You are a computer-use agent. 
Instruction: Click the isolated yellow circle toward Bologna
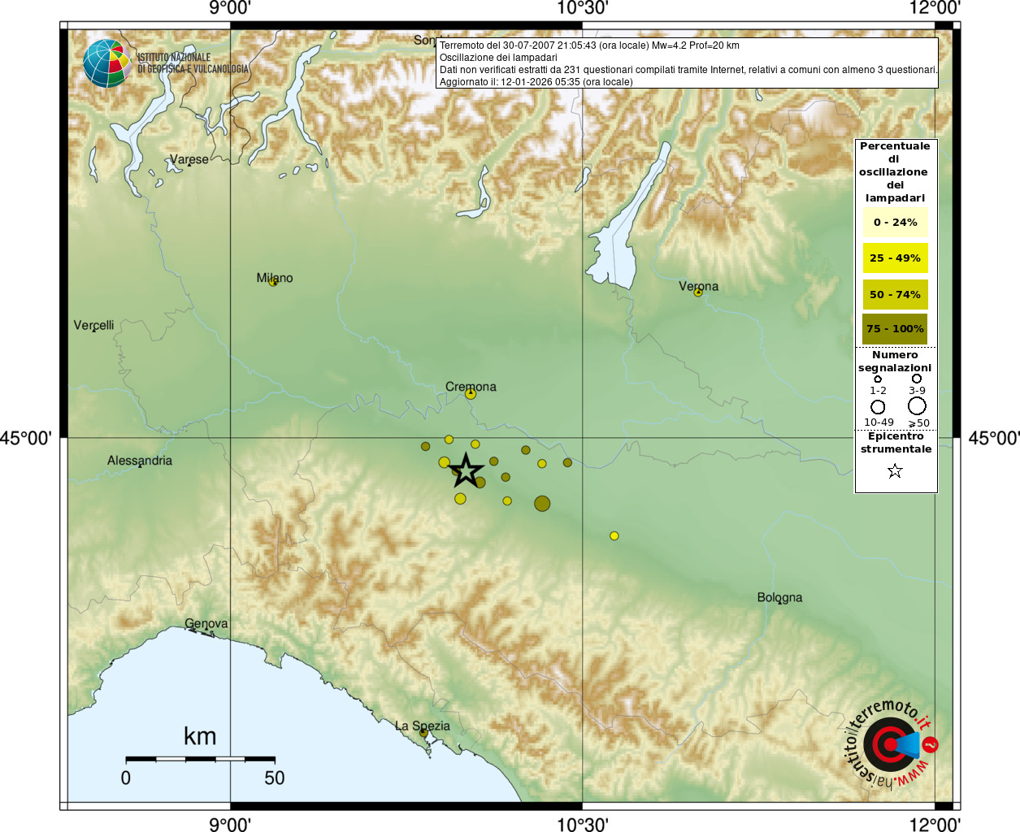[614, 536]
